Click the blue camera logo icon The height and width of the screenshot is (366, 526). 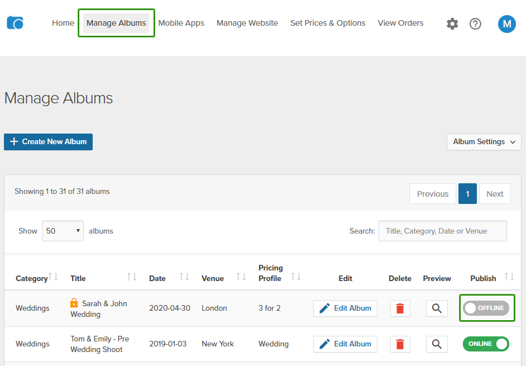point(15,23)
